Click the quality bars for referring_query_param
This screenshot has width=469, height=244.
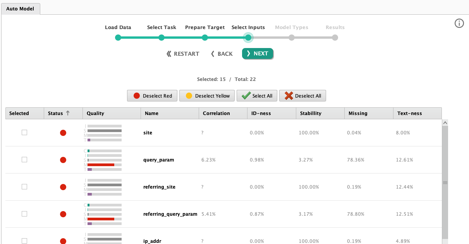[103, 214]
